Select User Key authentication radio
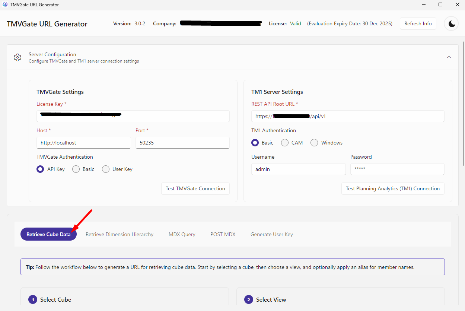This screenshot has width=465, height=311. coord(106,169)
